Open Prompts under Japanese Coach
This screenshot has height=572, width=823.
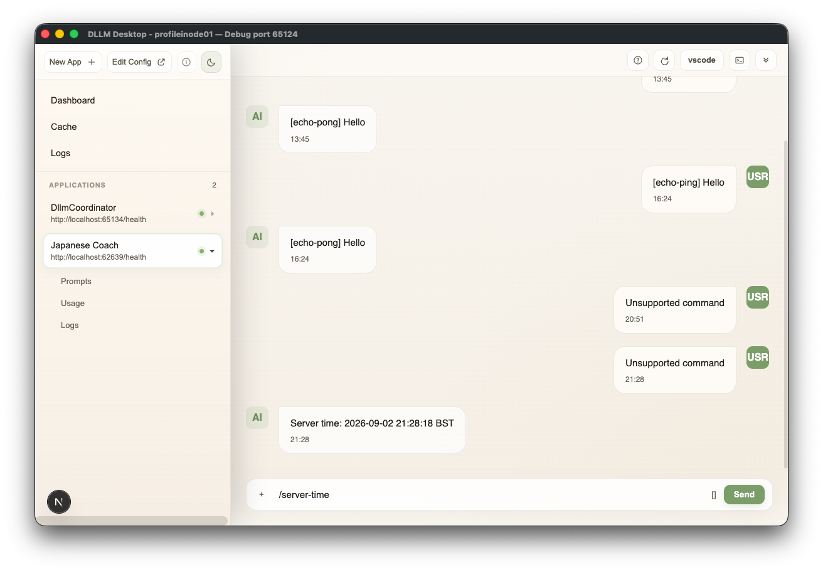[76, 282]
